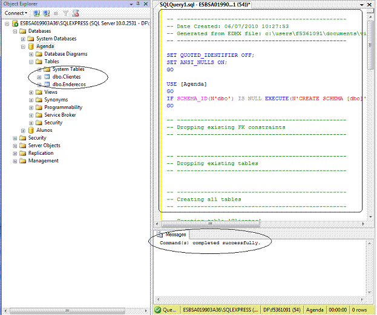Image resolution: width=377 pixels, height=315 pixels.
Task: Click the dbo.Enderecos table icon
Action: point(47,84)
